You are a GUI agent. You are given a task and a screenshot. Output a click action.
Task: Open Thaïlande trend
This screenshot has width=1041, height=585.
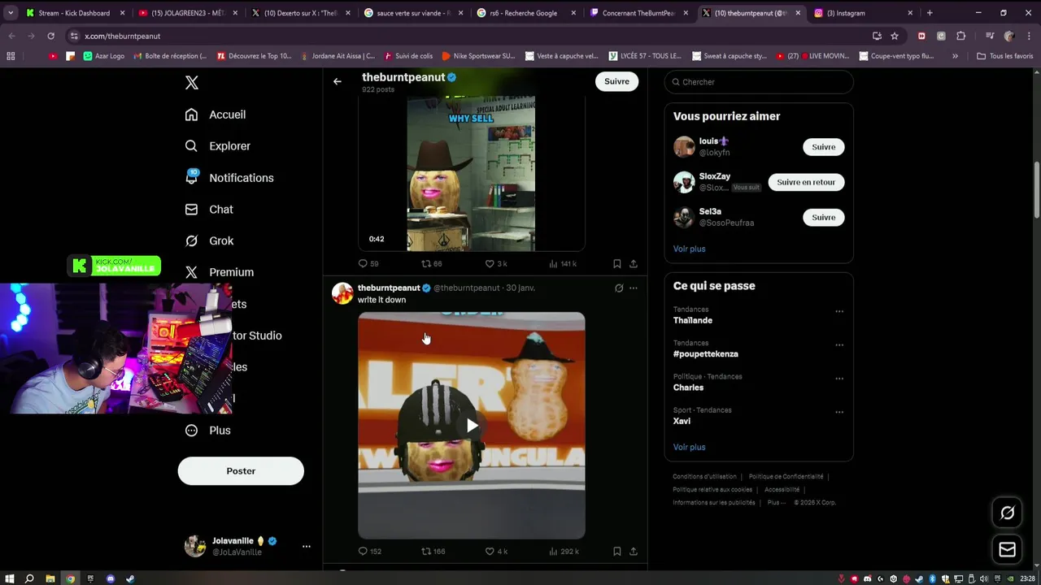click(693, 320)
